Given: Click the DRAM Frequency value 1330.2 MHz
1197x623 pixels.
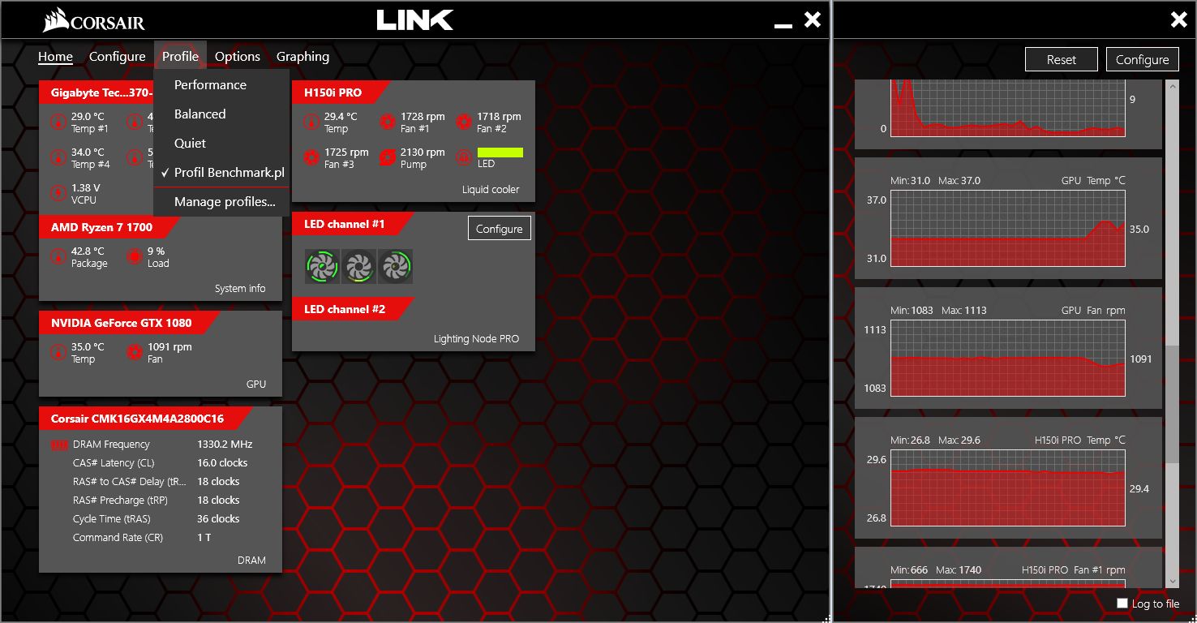Looking at the screenshot, I should (x=225, y=445).
